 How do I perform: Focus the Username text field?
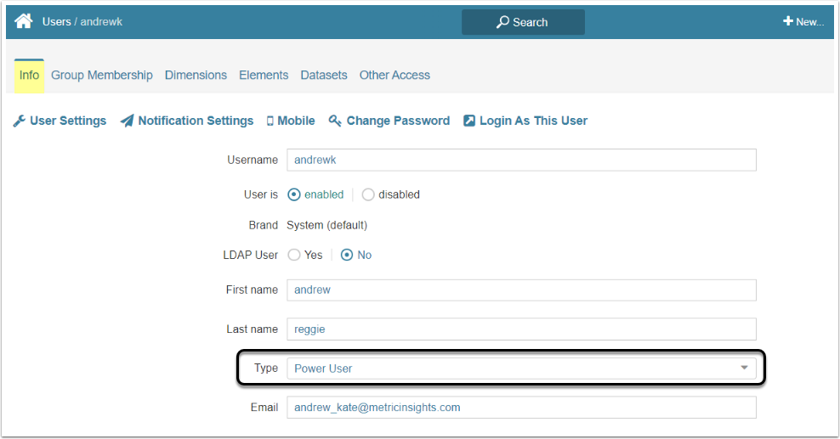(x=521, y=160)
